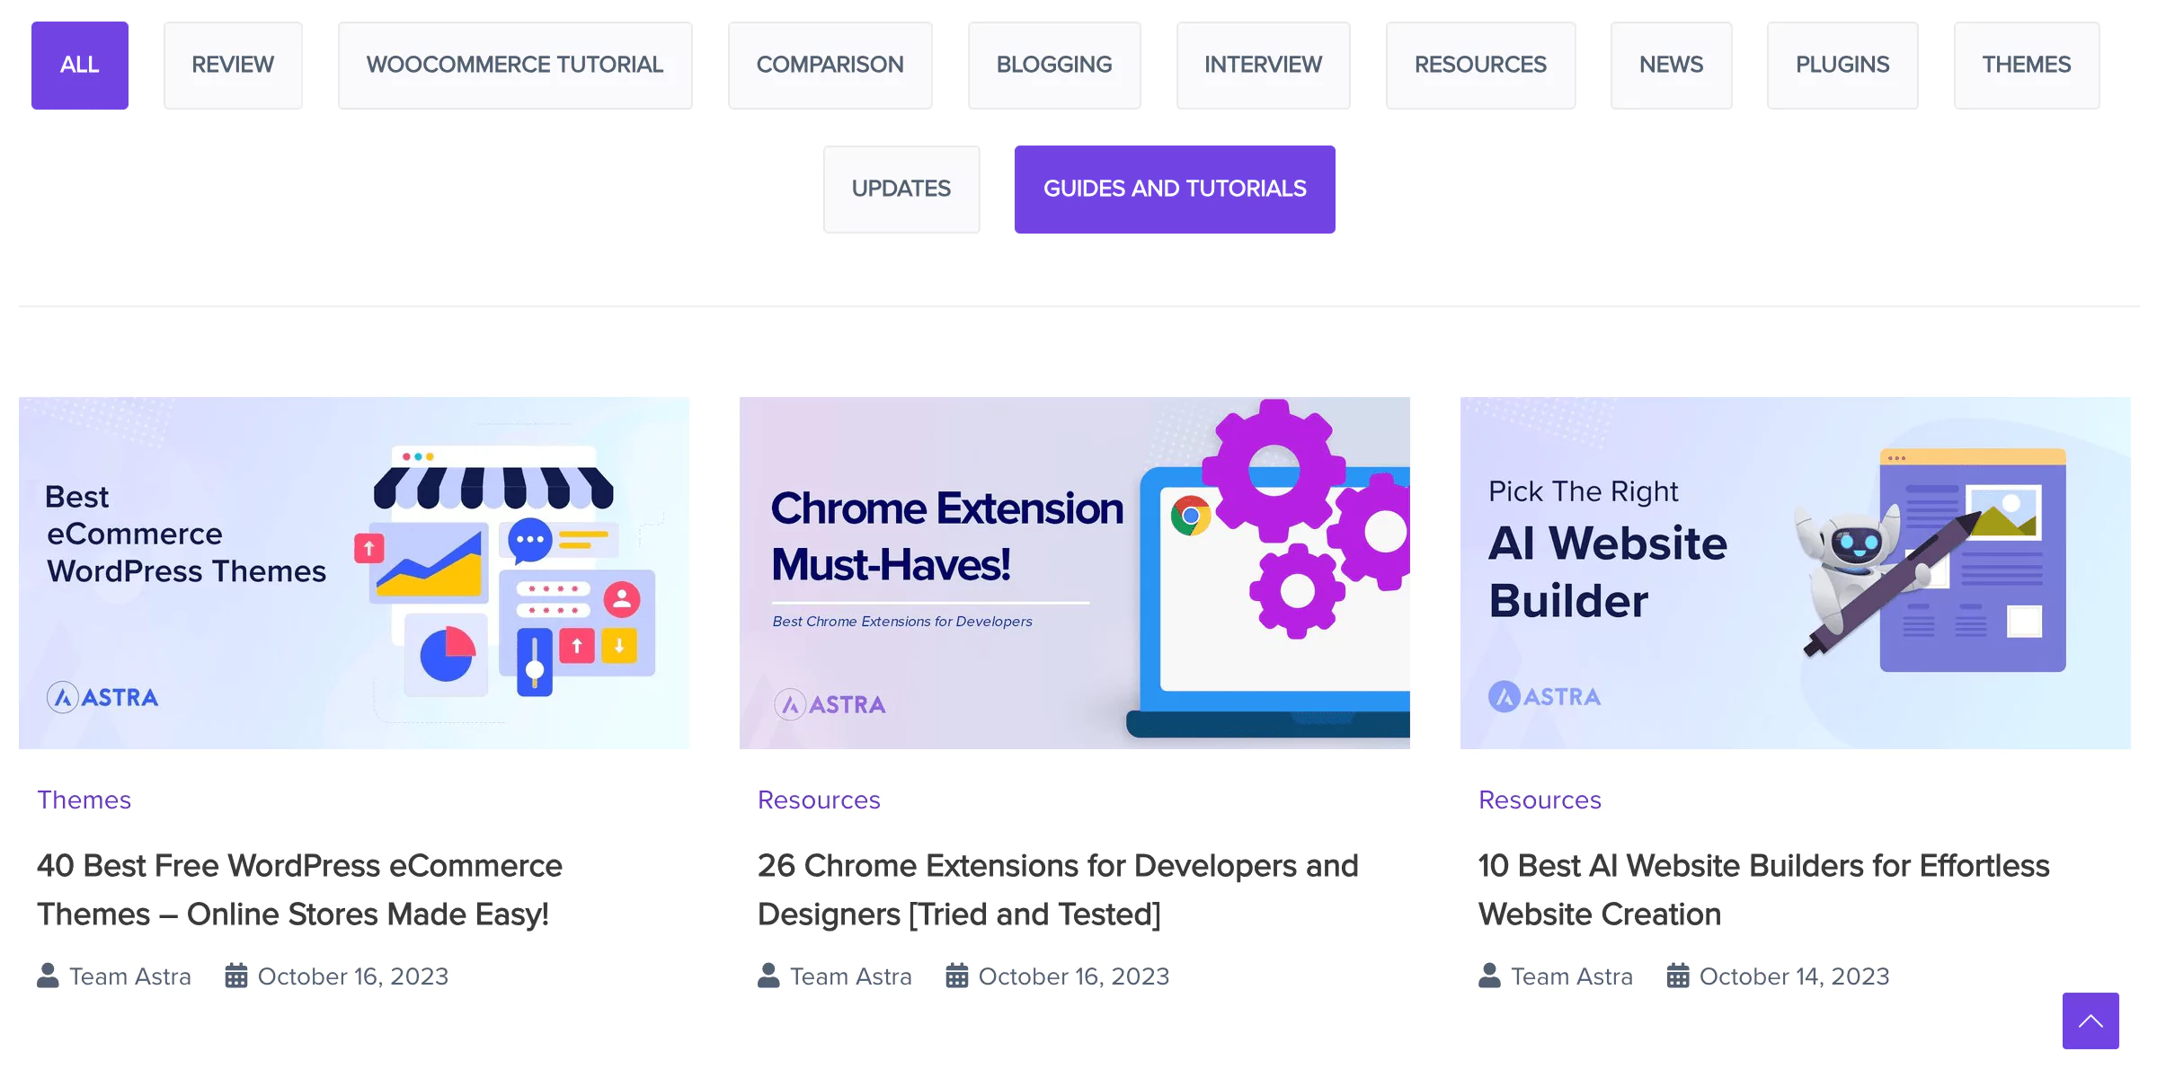
Task: Open the 40 Best Free WordPress eCommerce Themes article
Action: click(299, 889)
